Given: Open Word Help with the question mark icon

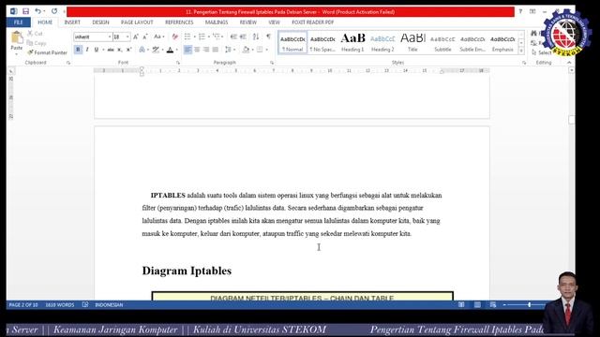Looking at the screenshot, I should pos(520,11).
